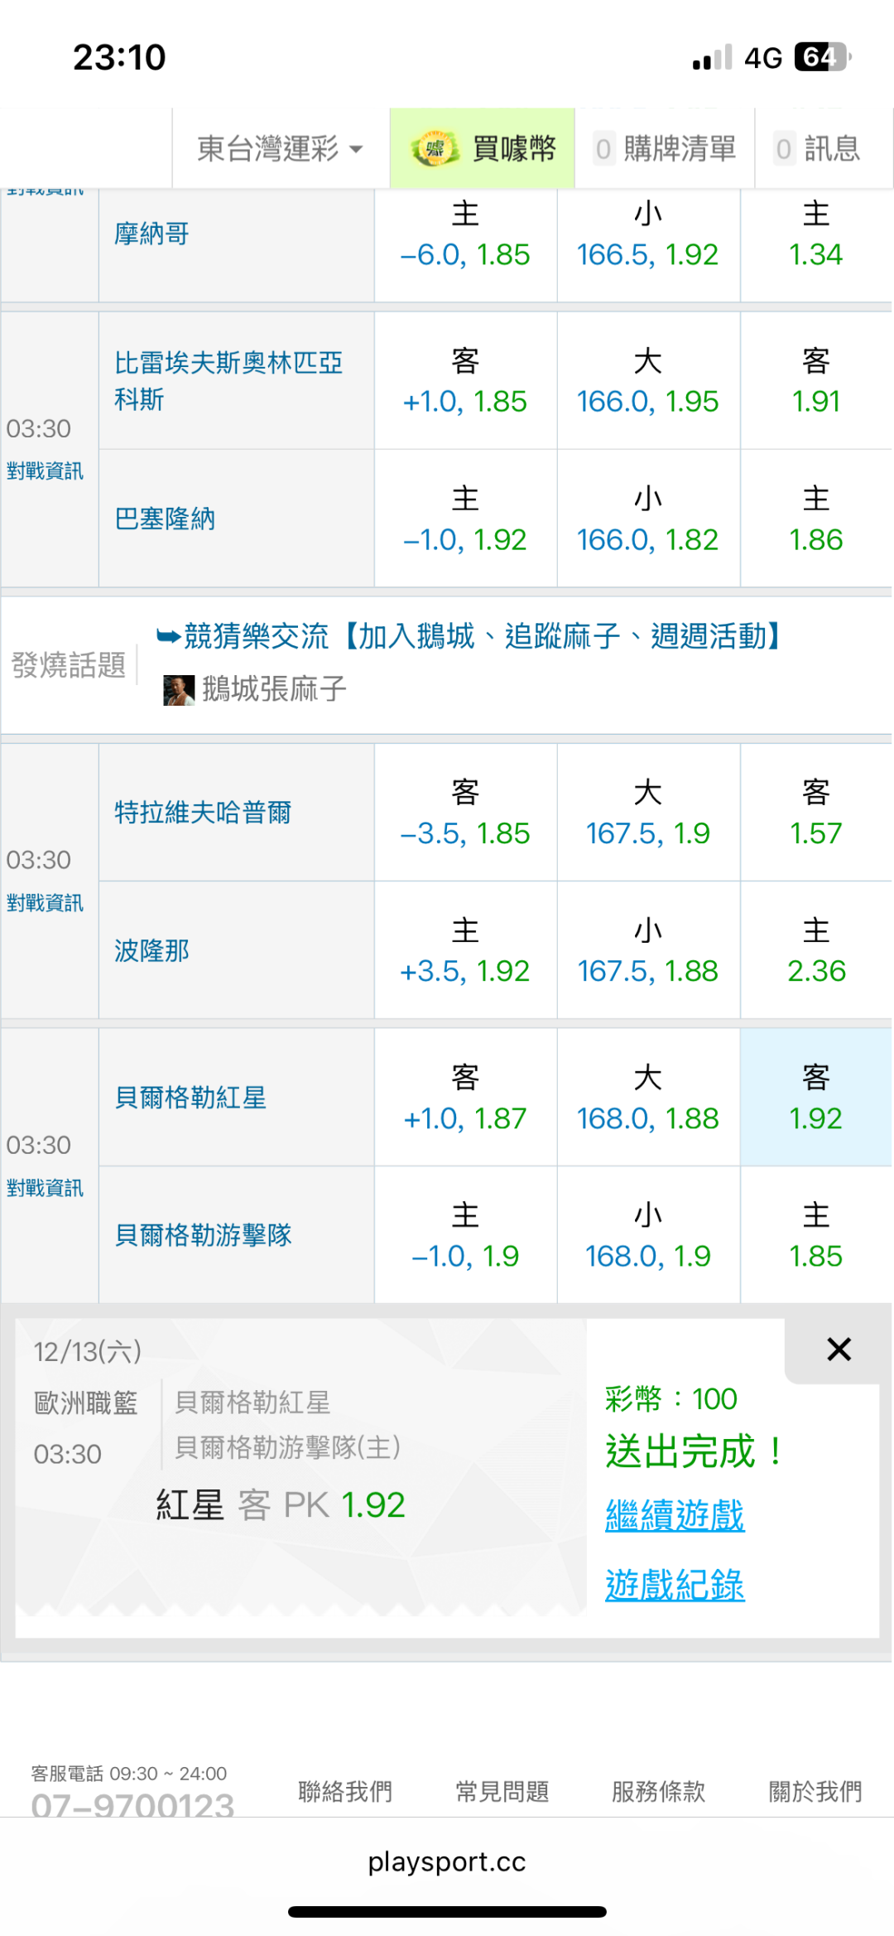Select 摩納哥 主 1.34 moneyline odds
This screenshot has width=894, height=1936.
coord(815,234)
